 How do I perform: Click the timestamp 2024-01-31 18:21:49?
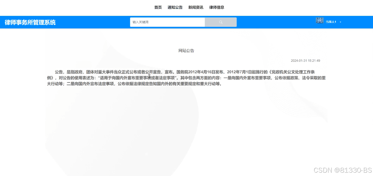(x=306, y=61)
